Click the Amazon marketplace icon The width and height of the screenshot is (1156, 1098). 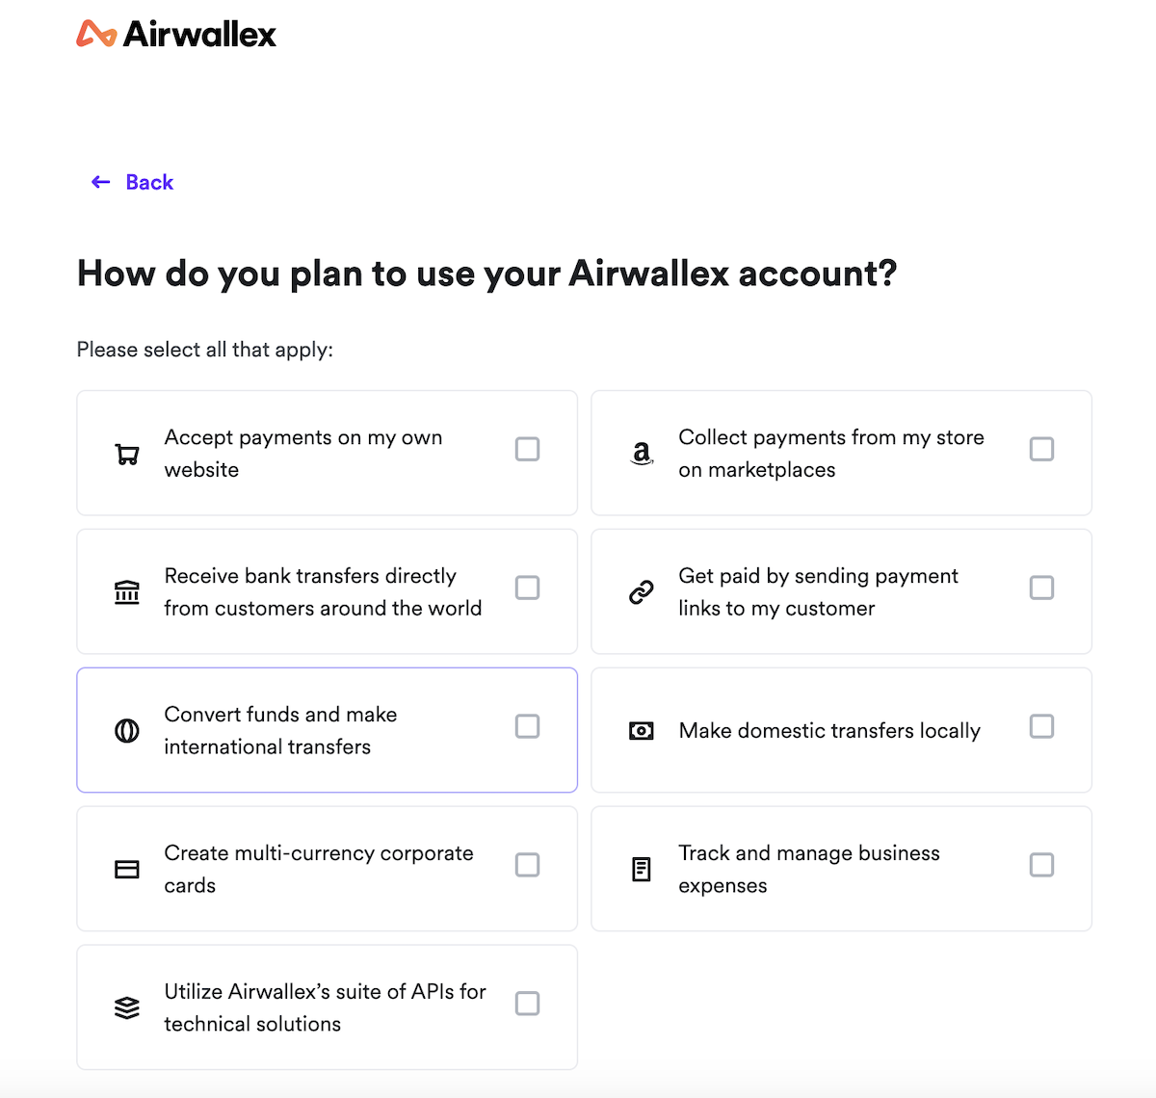(x=641, y=453)
